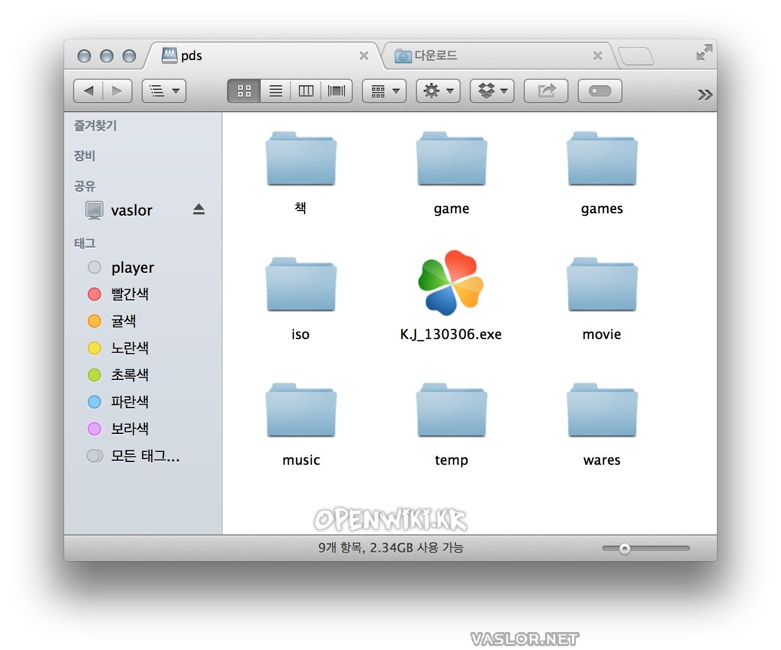Image resolution: width=781 pixels, height=650 pixels.
Task: Open a new tab with the tab button
Action: [x=635, y=56]
